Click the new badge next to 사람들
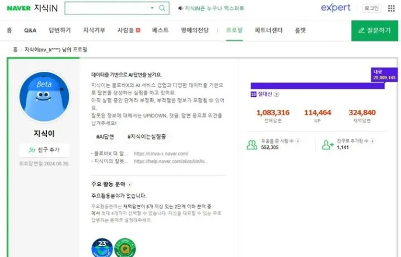 pos(138,30)
